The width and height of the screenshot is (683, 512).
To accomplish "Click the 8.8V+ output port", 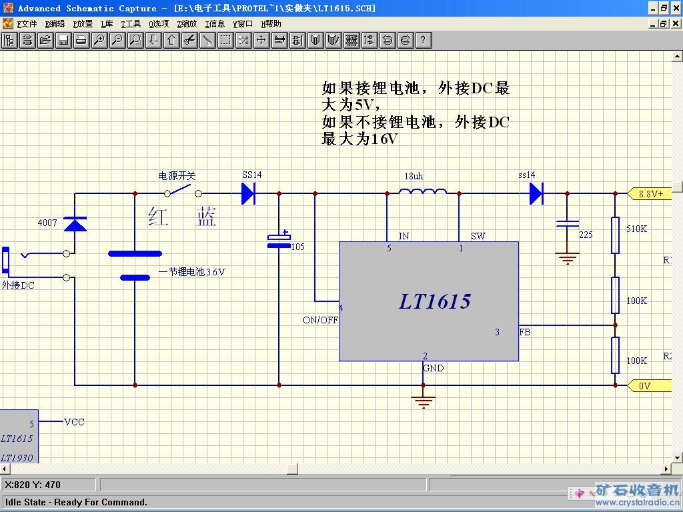I will coord(650,194).
